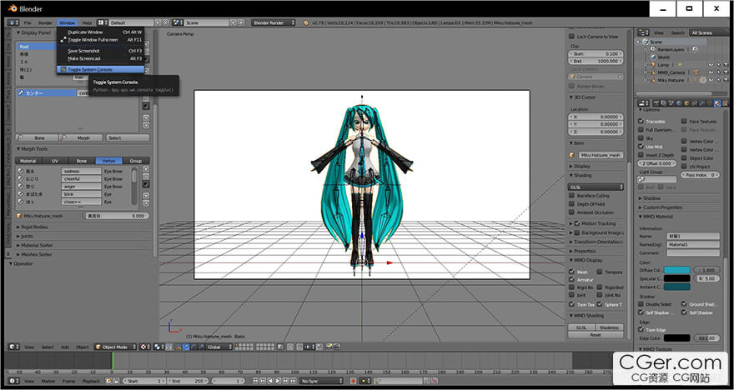Open the Object Mode selector
734x390 pixels.
click(x=115, y=347)
